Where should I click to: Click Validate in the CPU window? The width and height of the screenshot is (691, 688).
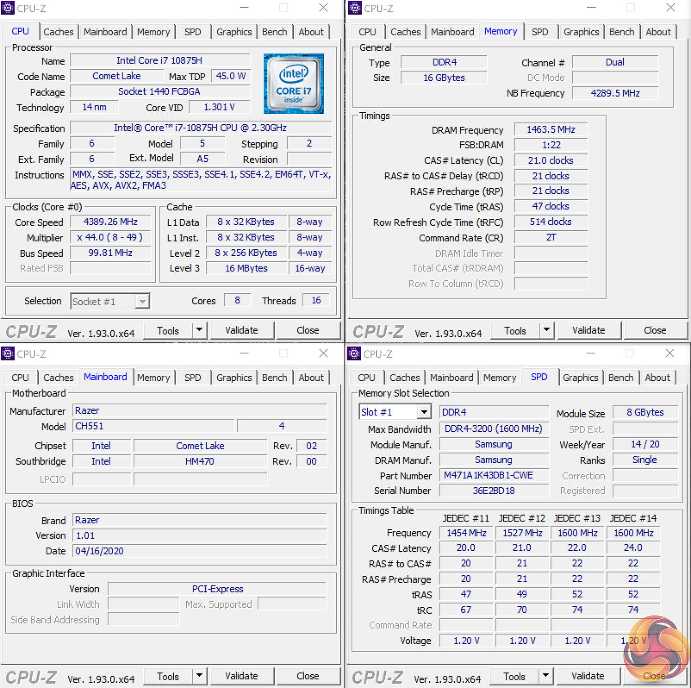[x=242, y=330]
